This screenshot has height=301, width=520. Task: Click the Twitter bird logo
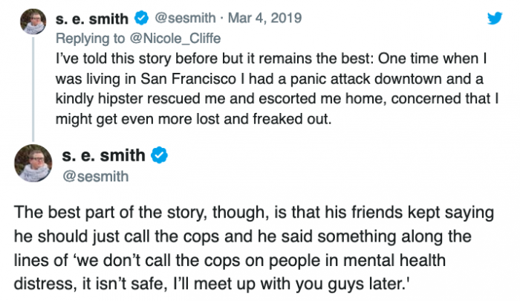tap(491, 19)
